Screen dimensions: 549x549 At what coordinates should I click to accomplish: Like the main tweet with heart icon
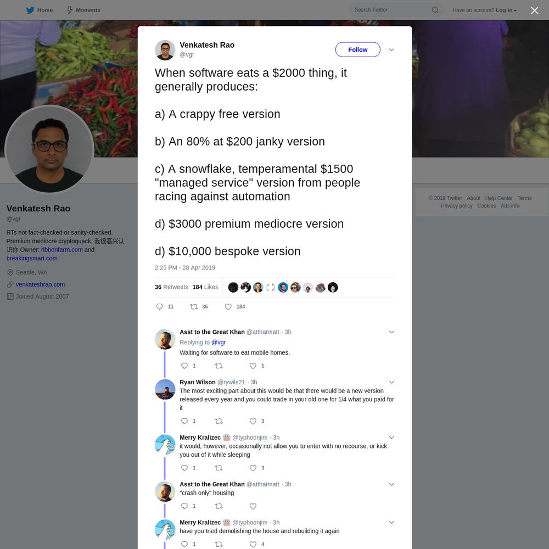tap(228, 307)
